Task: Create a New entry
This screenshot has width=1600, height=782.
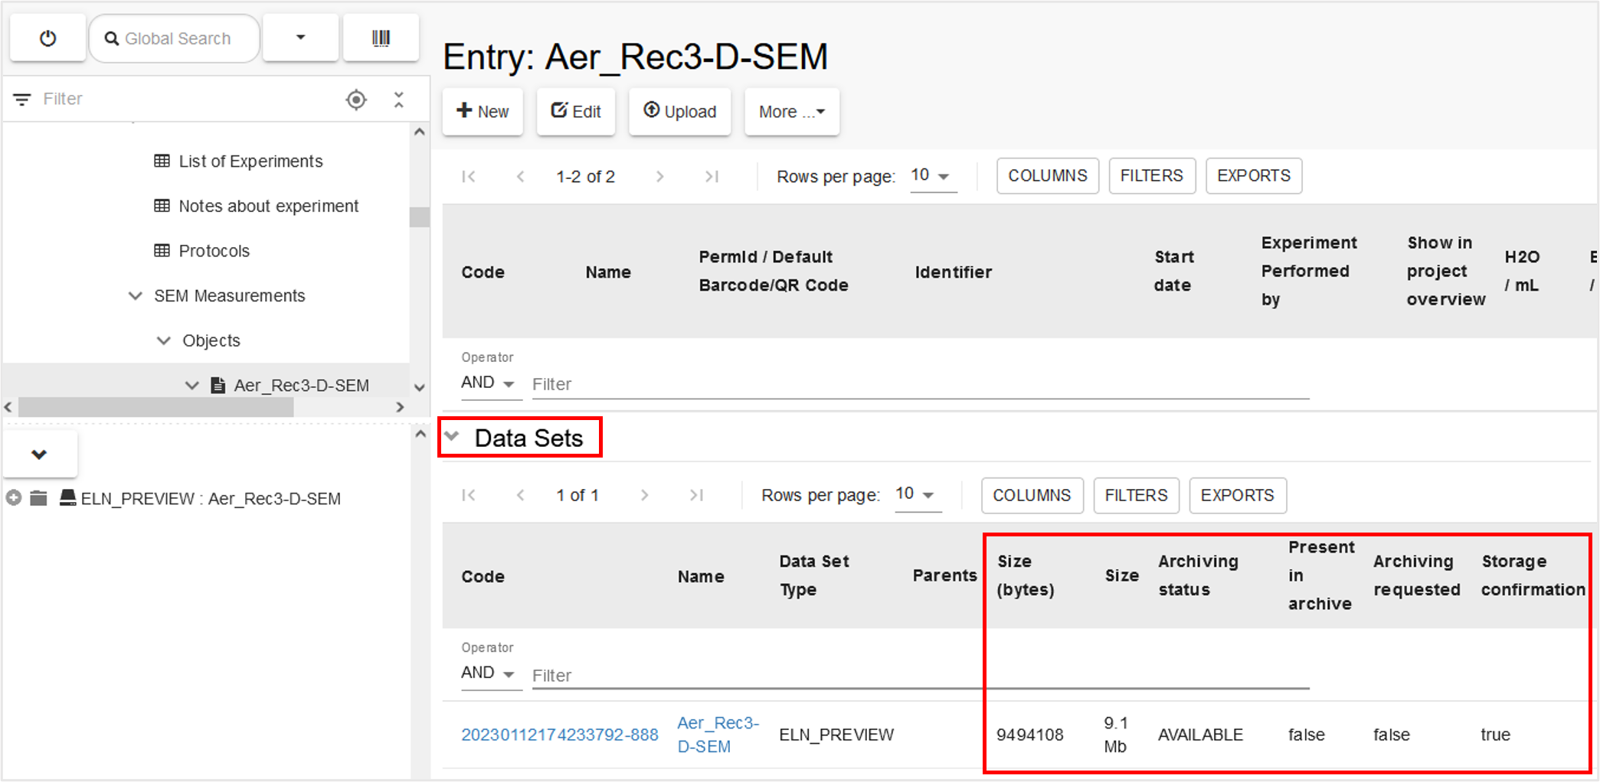Action: point(483,112)
